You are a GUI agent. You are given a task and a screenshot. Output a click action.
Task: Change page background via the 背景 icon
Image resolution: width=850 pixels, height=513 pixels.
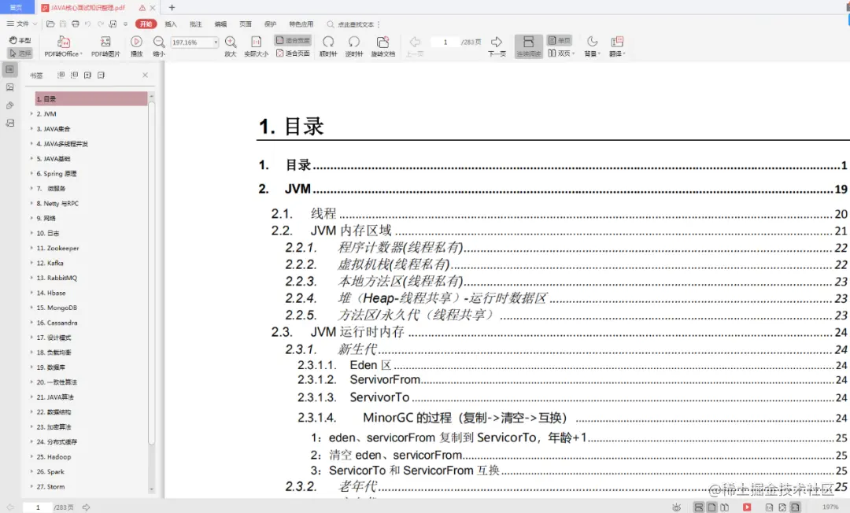pos(592,43)
